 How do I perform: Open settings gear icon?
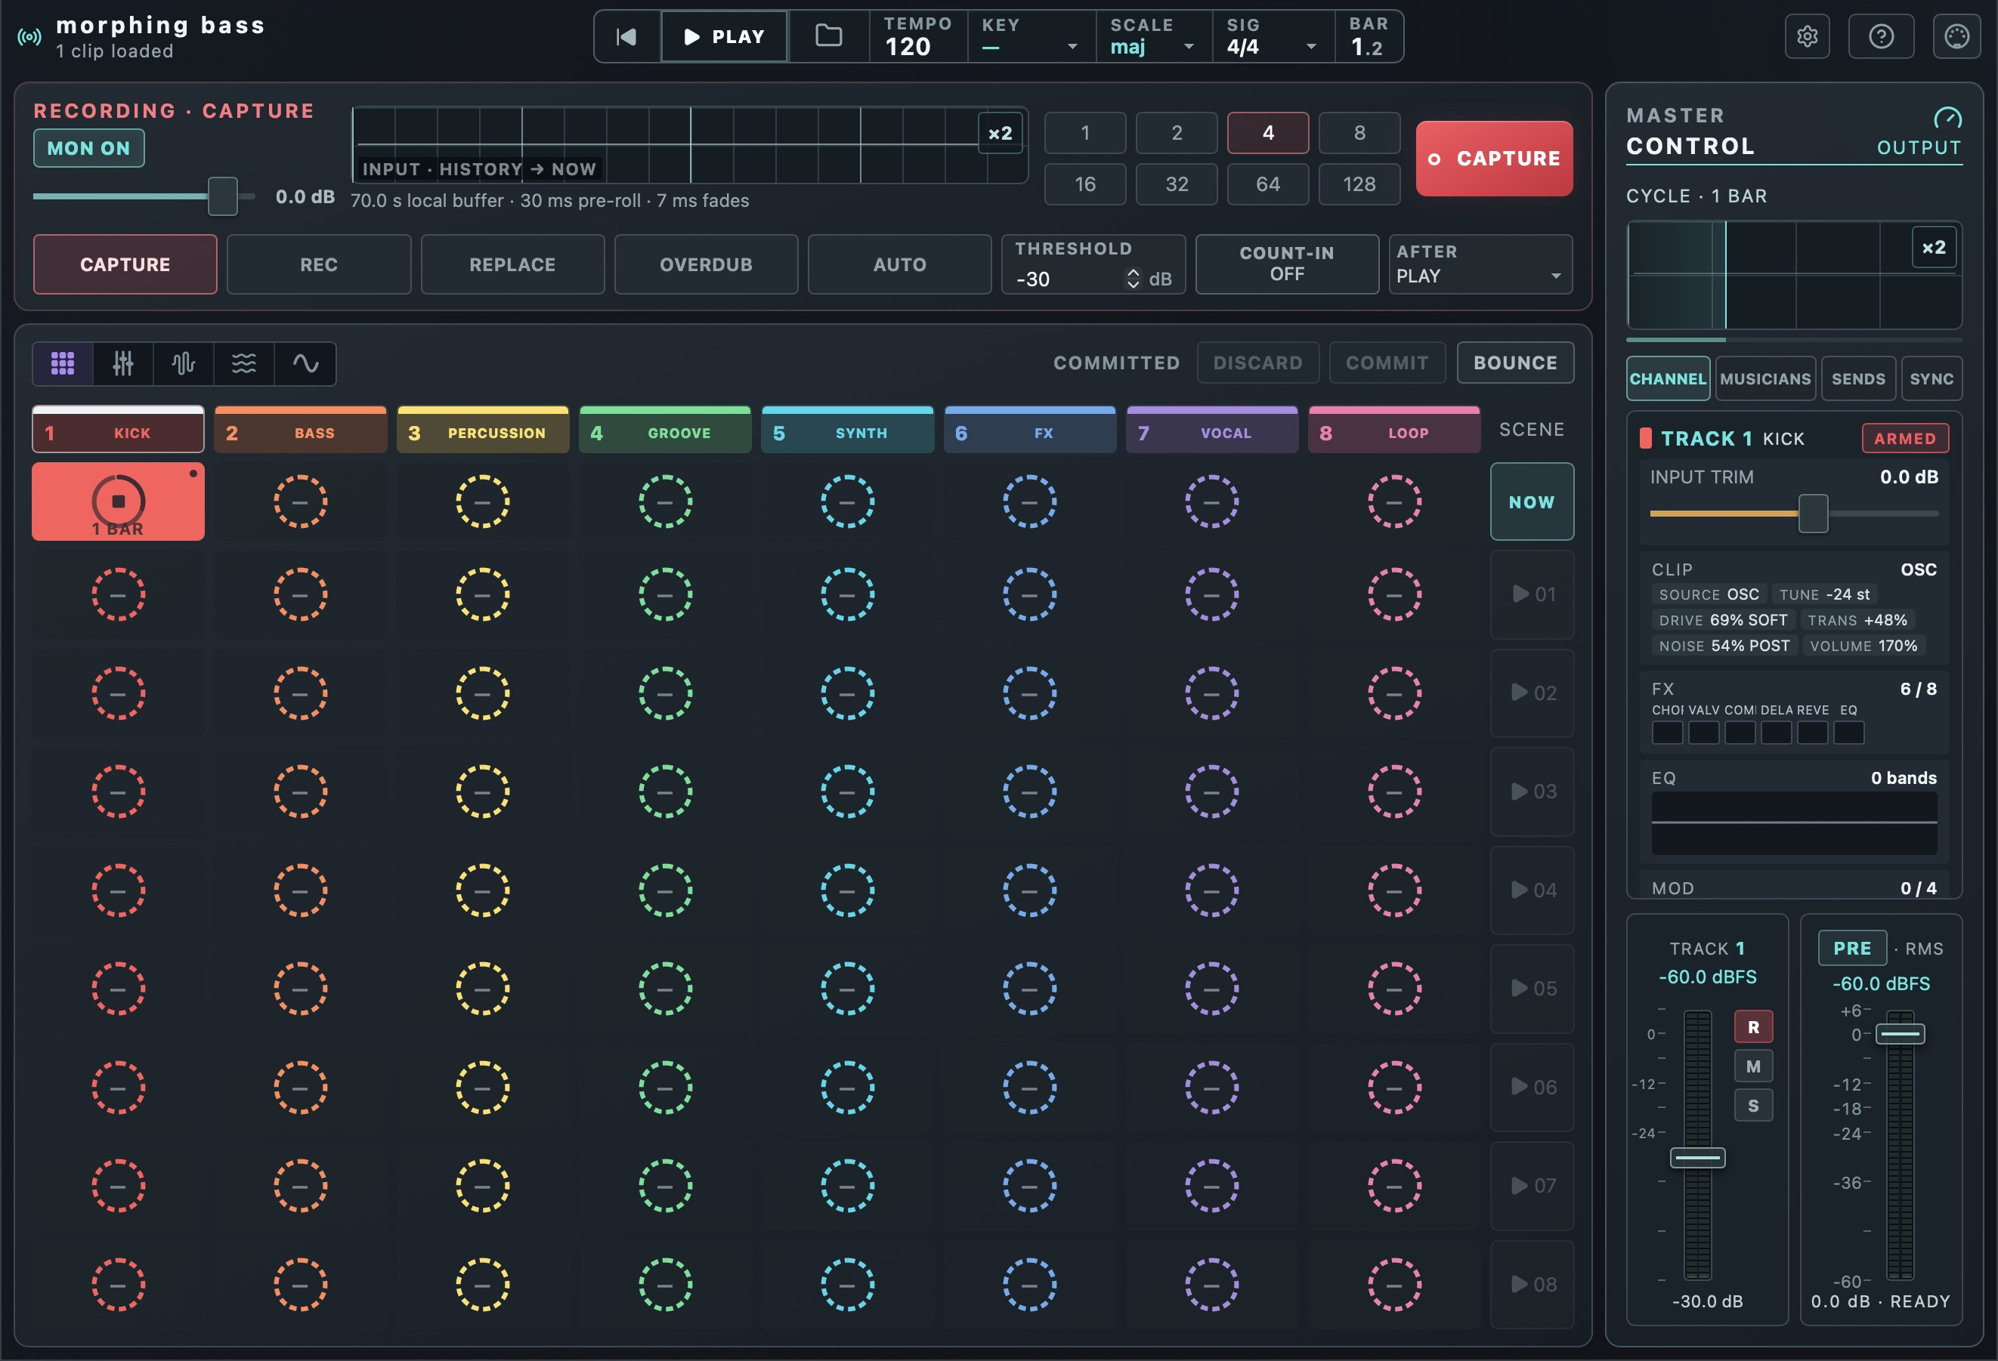[x=1807, y=36]
